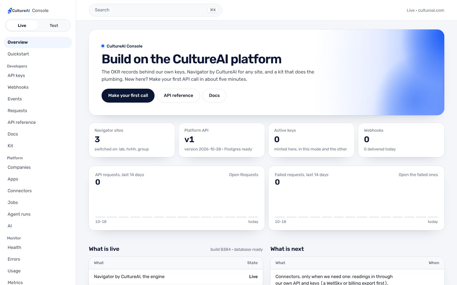Open Jobs in the sidebar

tap(38, 203)
